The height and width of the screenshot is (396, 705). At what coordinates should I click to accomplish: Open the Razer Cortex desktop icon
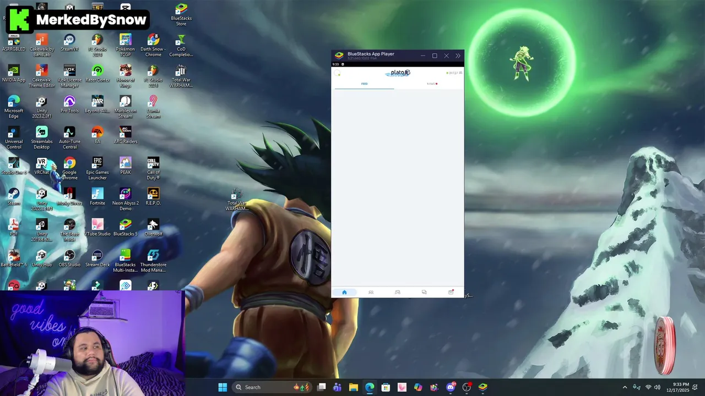tap(97, 74)
